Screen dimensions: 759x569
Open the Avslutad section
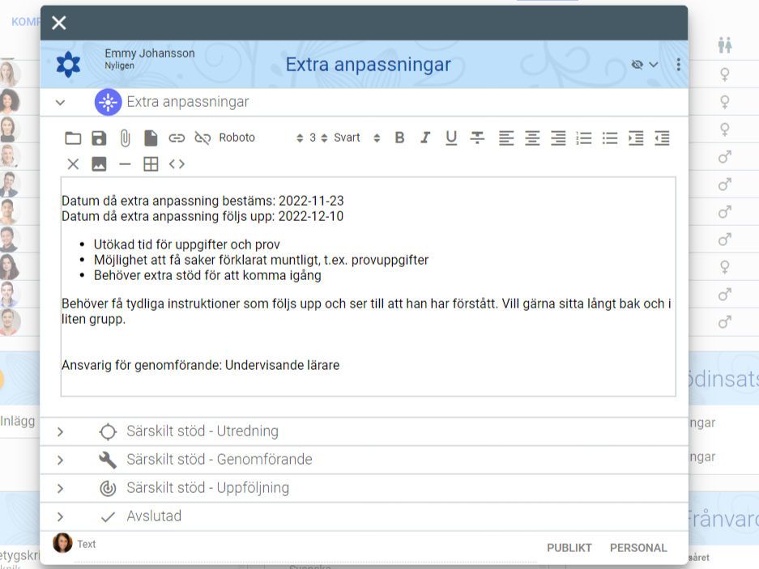coord(154,516)
